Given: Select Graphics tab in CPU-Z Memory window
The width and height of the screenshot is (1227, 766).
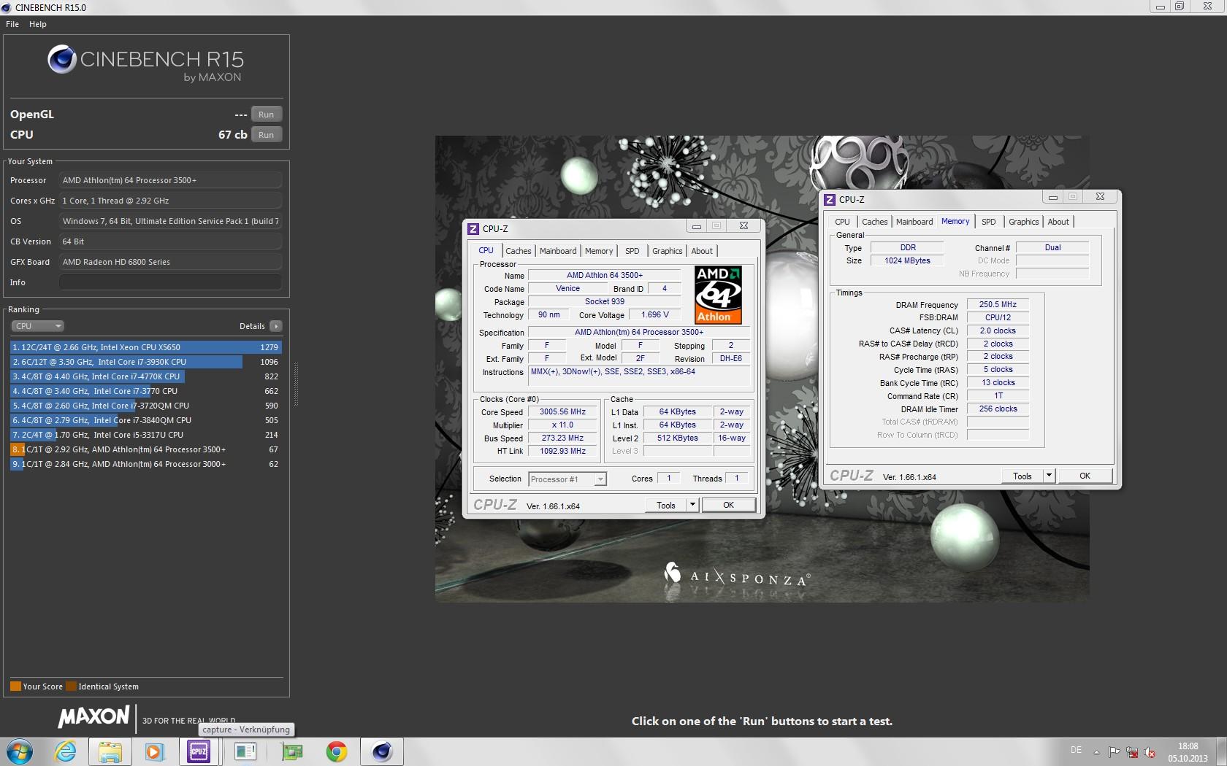Looking at the screenshot, I should point(1024,222).
